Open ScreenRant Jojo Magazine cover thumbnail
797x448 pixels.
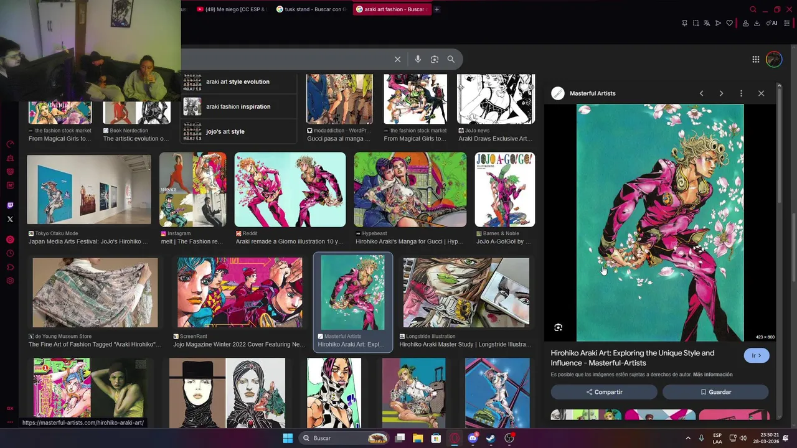pos(240,292)
